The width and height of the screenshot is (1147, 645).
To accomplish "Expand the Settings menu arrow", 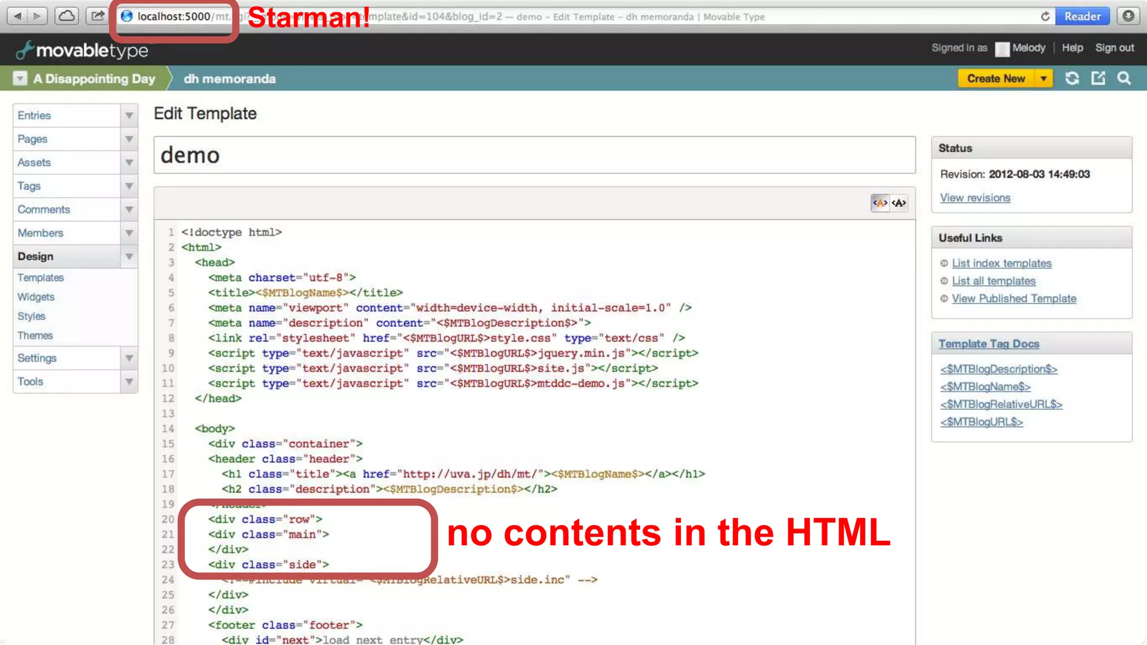I will [x=129, y=358].
